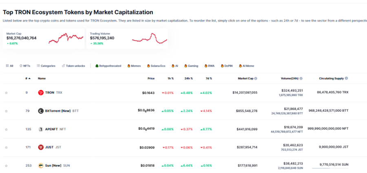Click the BitTorrent coin logo icon

pos(41,111)
